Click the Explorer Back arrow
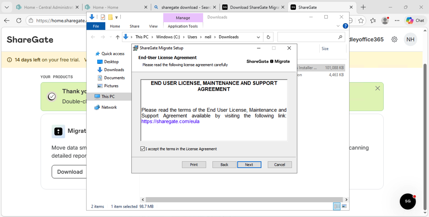The image size is (429, 217). click(93, 37)
